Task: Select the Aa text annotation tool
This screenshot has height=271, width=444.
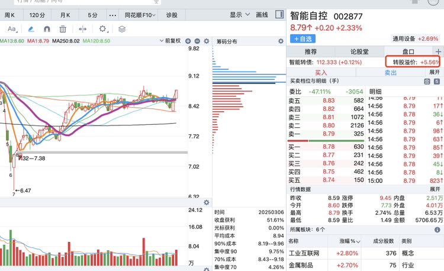Action: coord(12,29)
